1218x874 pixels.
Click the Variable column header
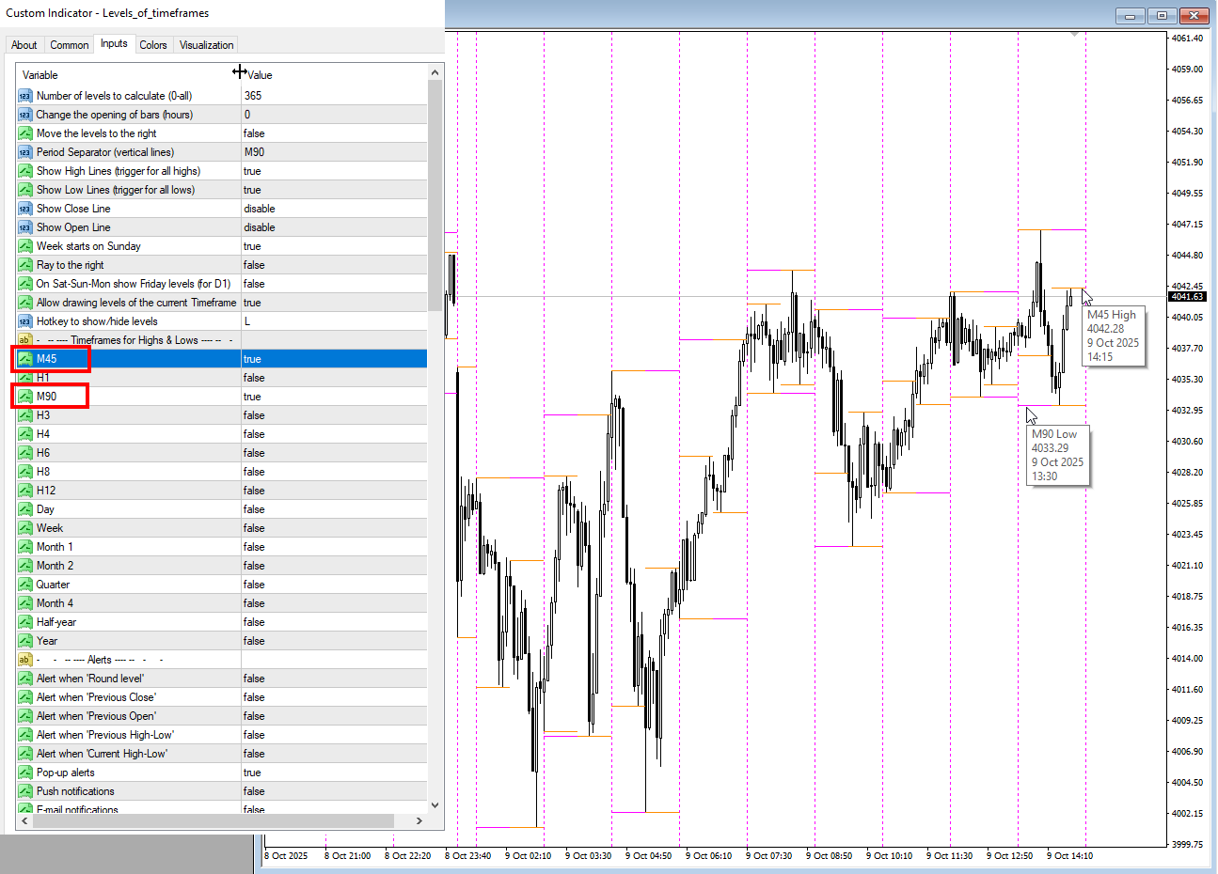click(x=128, y=75)
